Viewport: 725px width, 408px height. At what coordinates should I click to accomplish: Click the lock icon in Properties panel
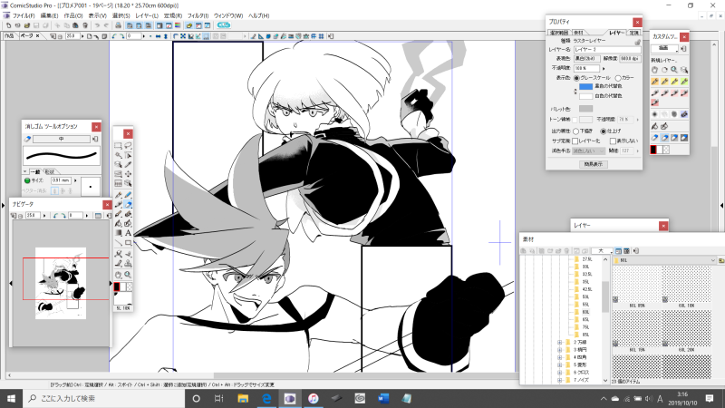tap(638, 43)
